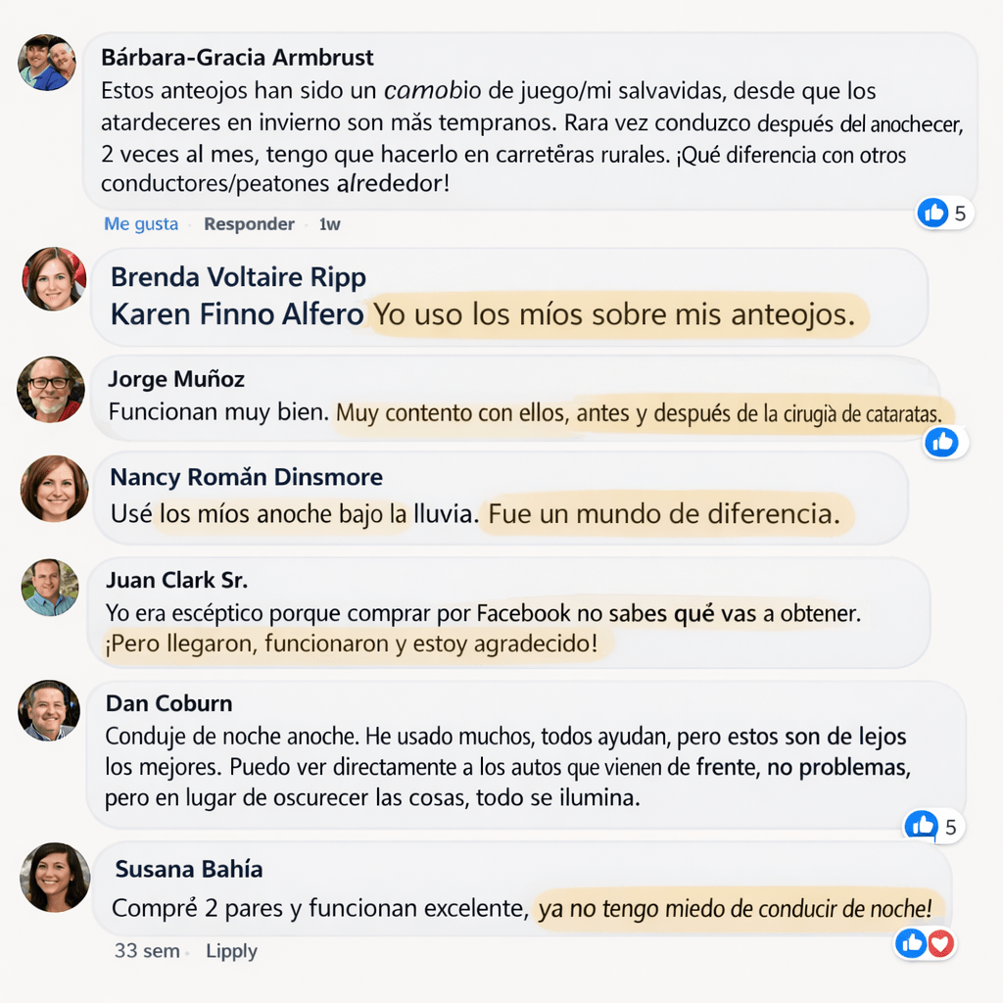1003x1003 pixels.
Task: Click the red heart reaction on Susana's comment
Action: [940, 943]
